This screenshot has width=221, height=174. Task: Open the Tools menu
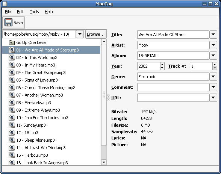(34, 12)
